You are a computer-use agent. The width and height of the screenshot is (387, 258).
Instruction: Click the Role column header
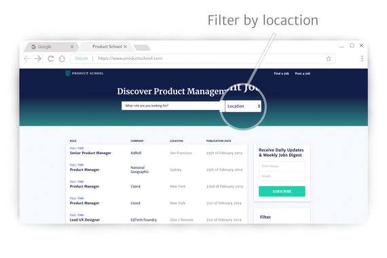click(x=73, y=141)
